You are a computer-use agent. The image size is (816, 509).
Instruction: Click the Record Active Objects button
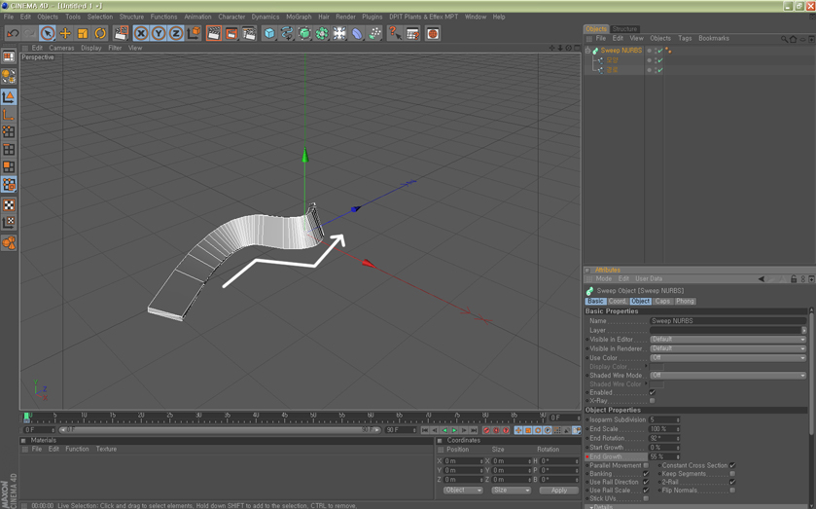pyautogui.click(x=486, y=430)
